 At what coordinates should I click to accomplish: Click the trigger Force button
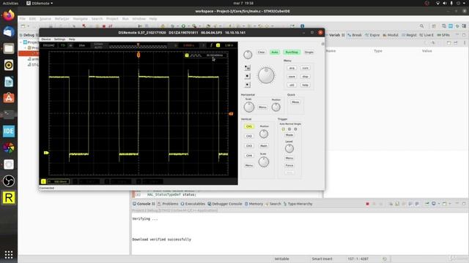[x=289, y=165]
